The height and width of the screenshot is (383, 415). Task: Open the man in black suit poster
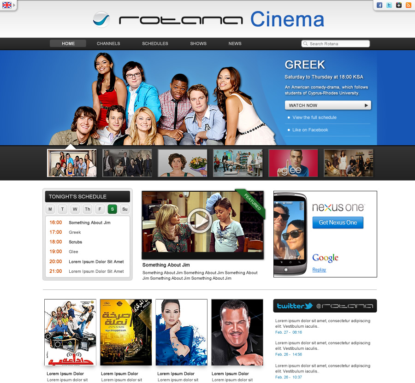coord(237,332)
